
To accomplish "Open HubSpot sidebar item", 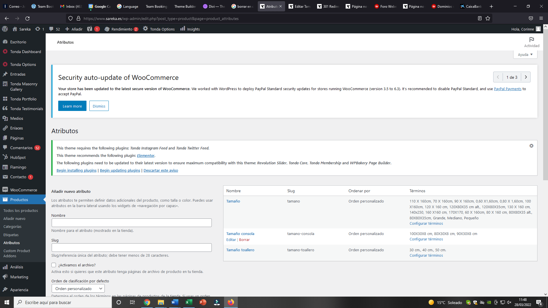I will (x=23, y=157).
